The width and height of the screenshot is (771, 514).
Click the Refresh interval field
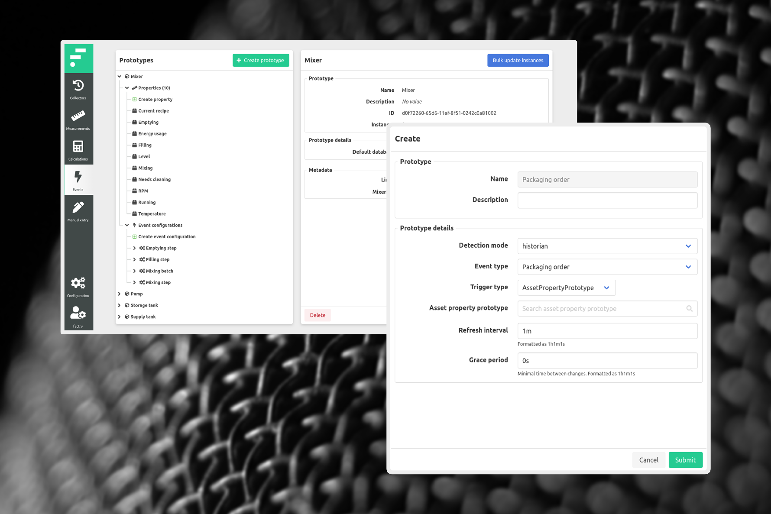[607, 331]
